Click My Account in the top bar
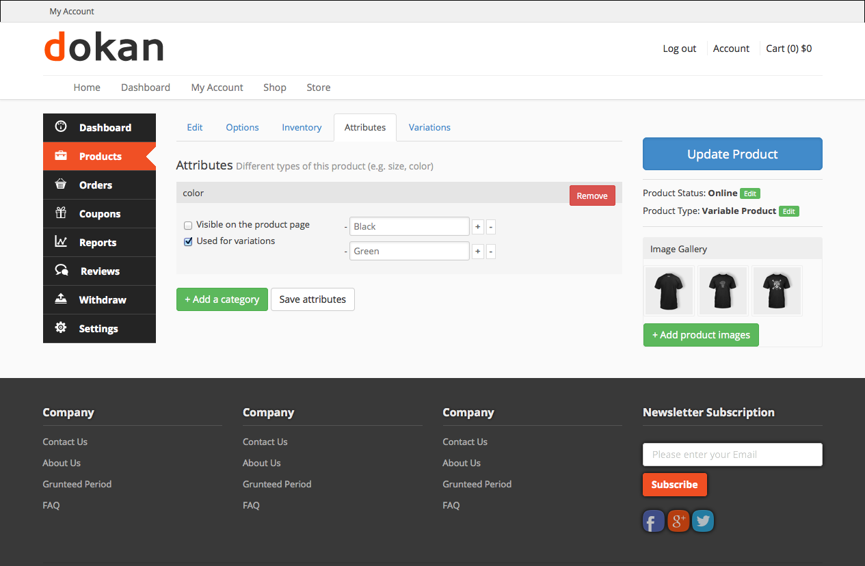The image size is (865, 566). [x=72, y=12]
